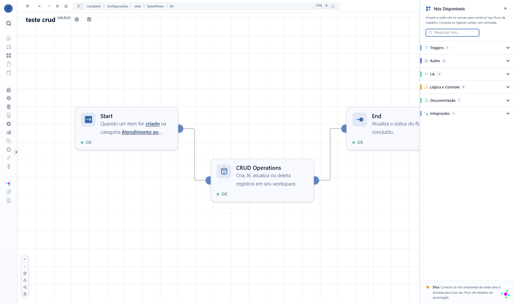Open the key icon in the left sidebar
The width and height of the screenshot is (514, 304).
click(9, 167)
